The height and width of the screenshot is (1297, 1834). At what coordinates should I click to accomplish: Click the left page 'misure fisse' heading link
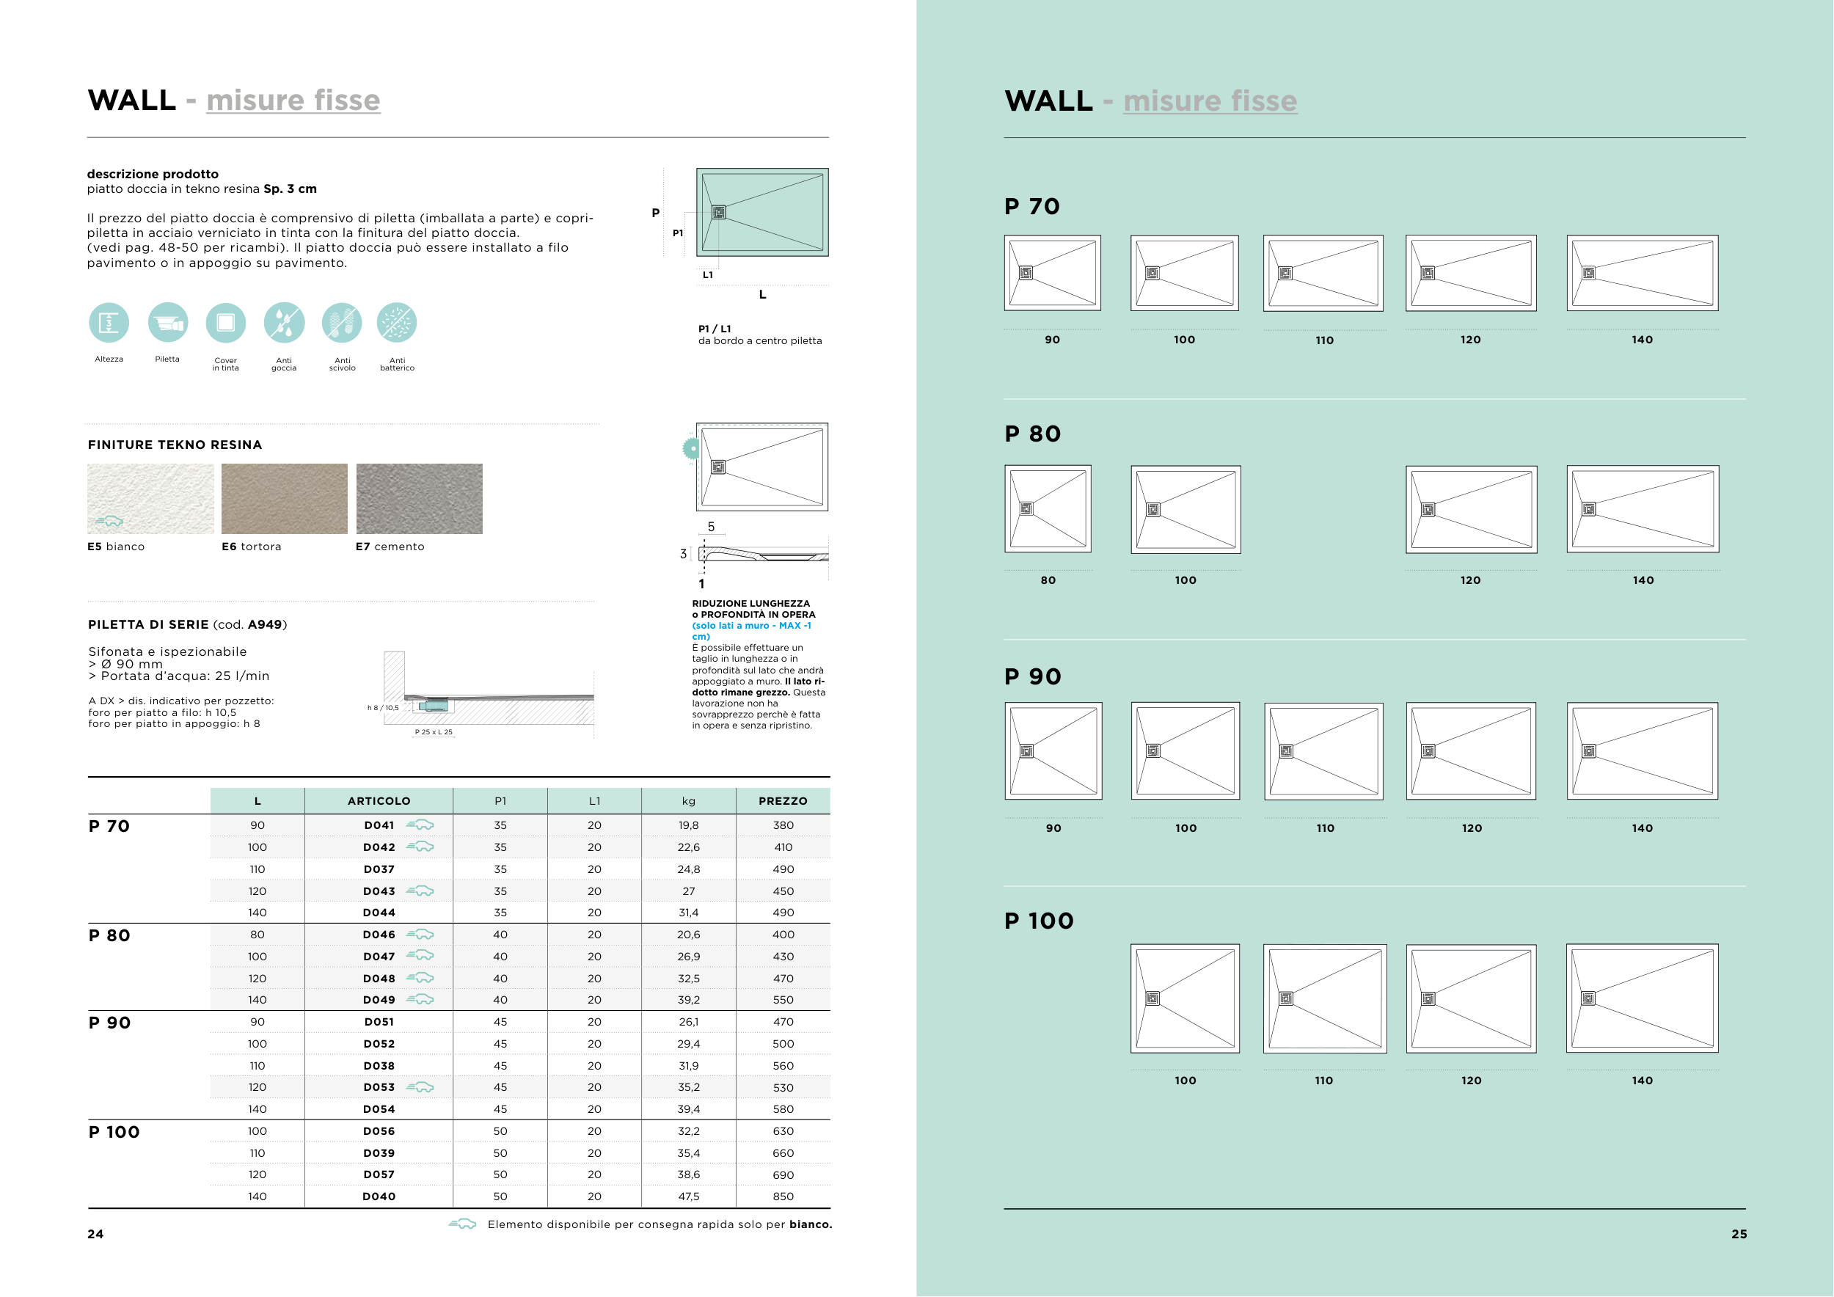pyautogui.click(x=293, y=101)
